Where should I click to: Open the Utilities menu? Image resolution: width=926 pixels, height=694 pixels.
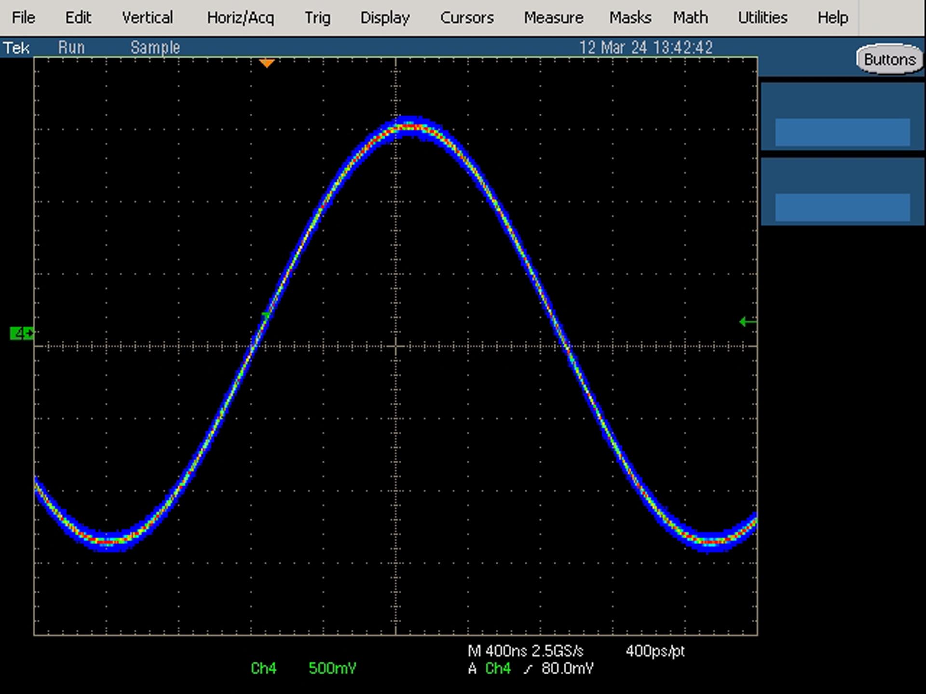point(763,18)
